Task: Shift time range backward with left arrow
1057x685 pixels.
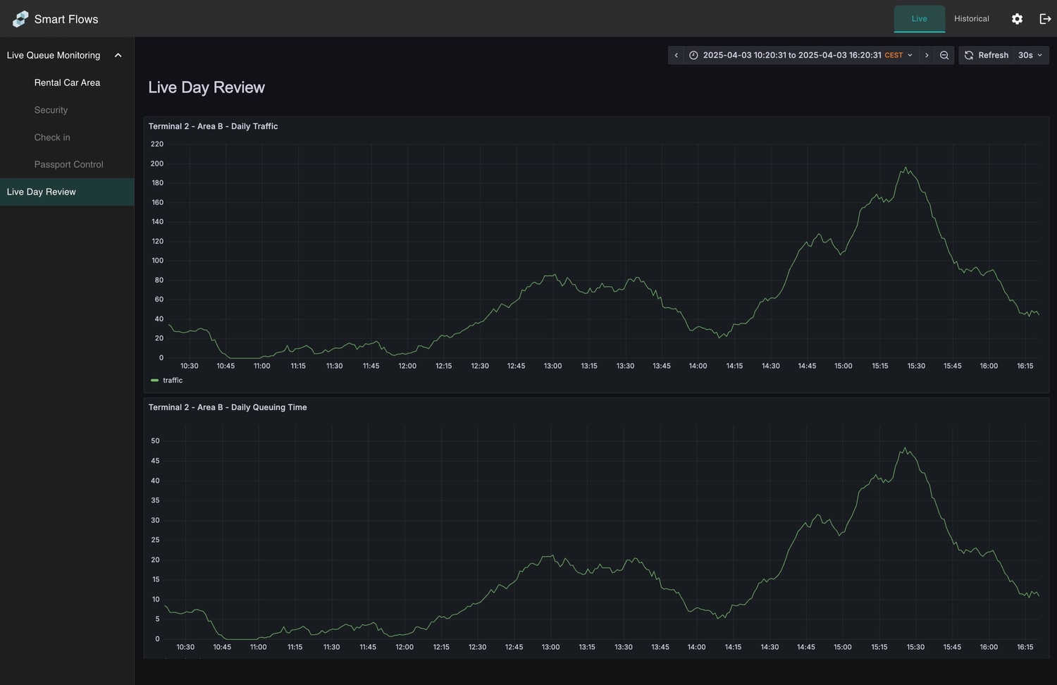Action: (x=676, y=56)
